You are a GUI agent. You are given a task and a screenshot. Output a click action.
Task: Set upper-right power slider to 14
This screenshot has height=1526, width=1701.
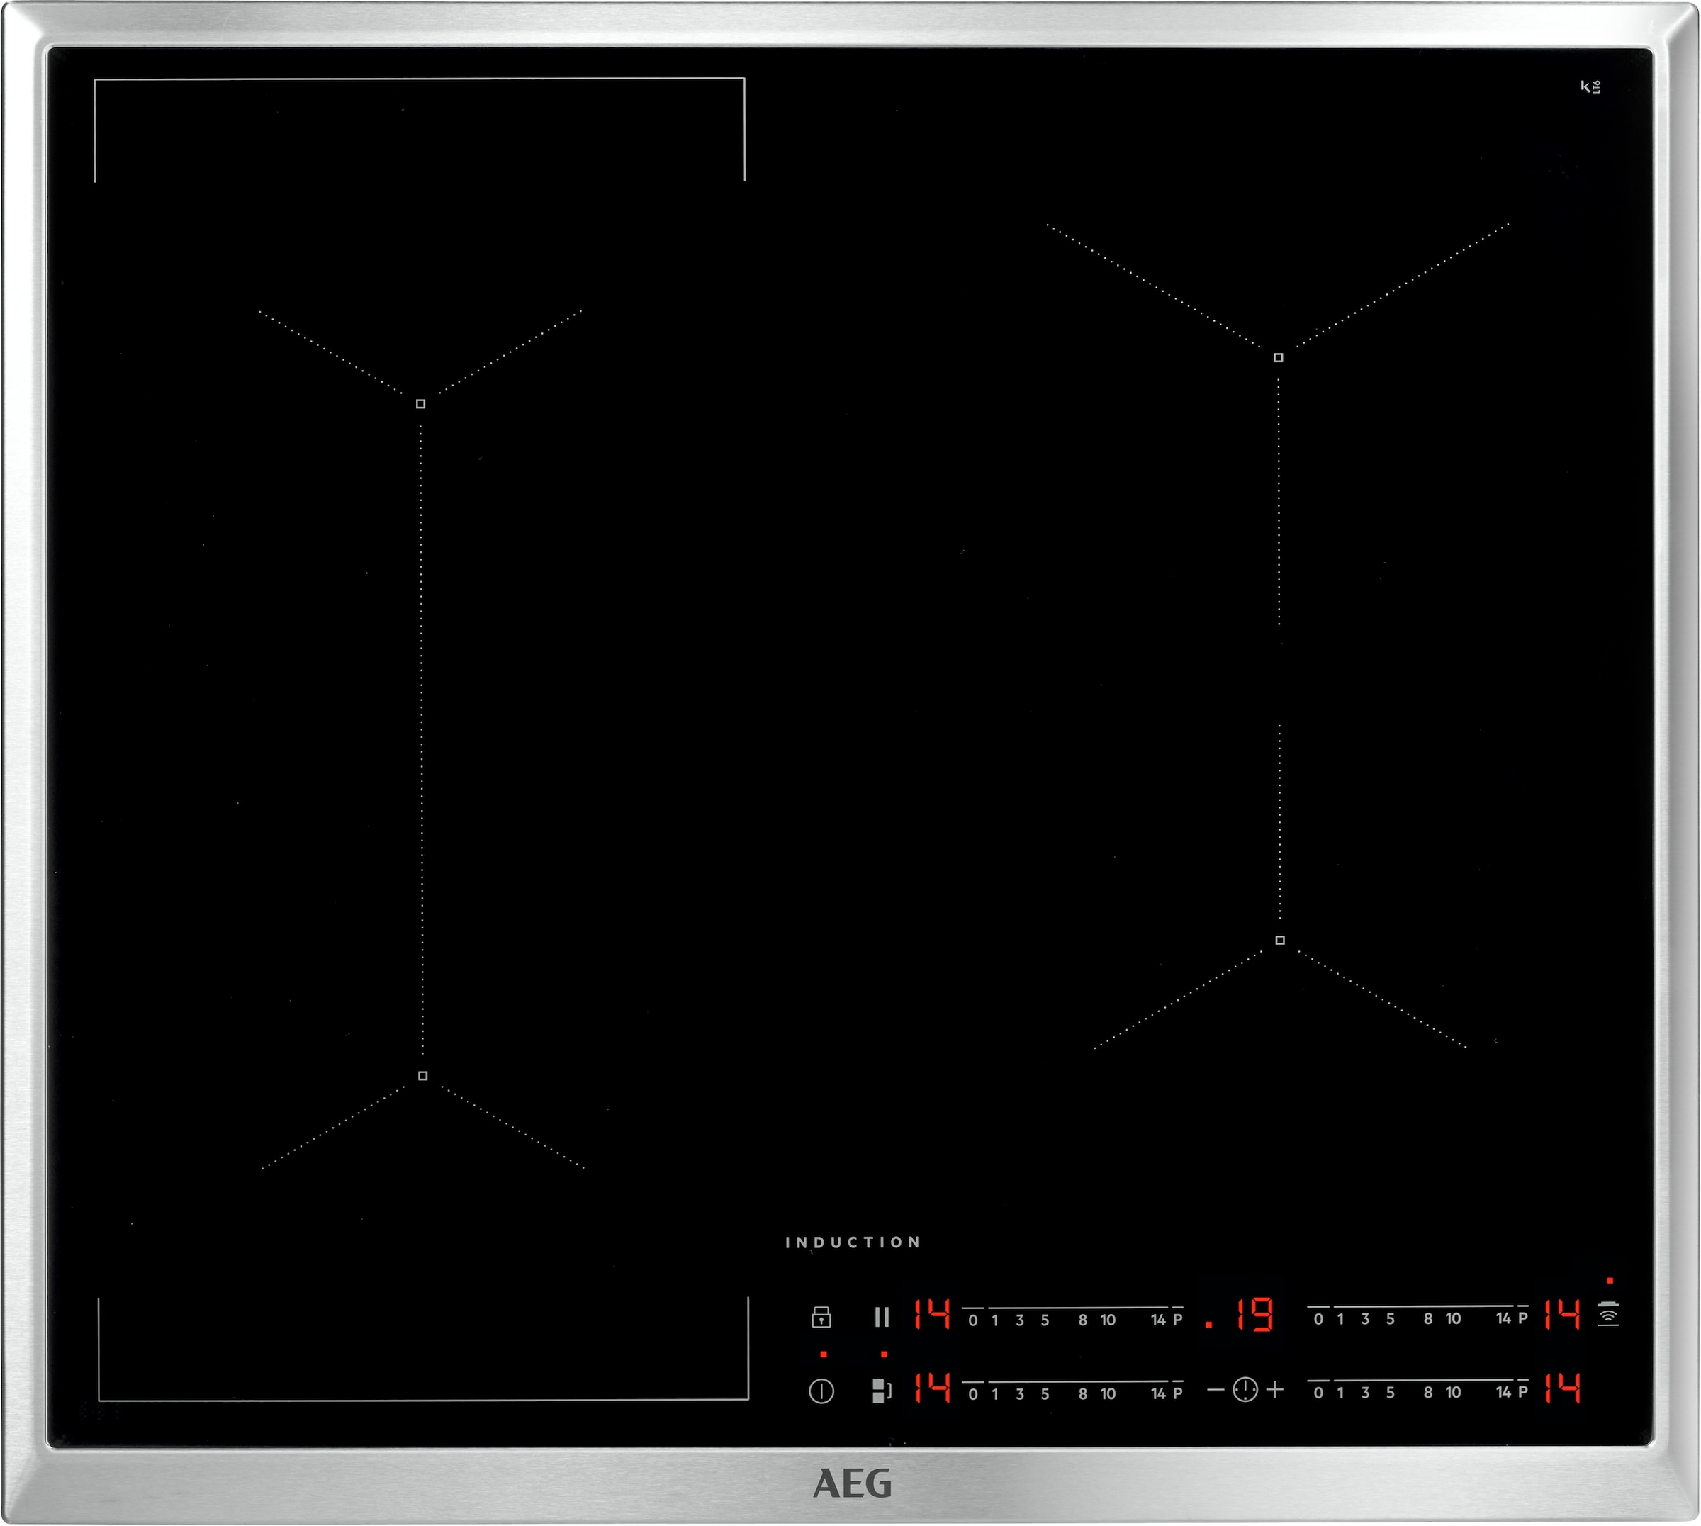[1503, 1319]
